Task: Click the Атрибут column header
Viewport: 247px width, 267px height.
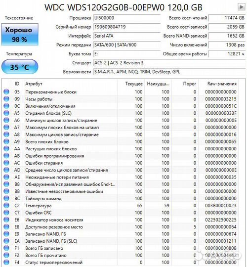Action: (34, 84)
